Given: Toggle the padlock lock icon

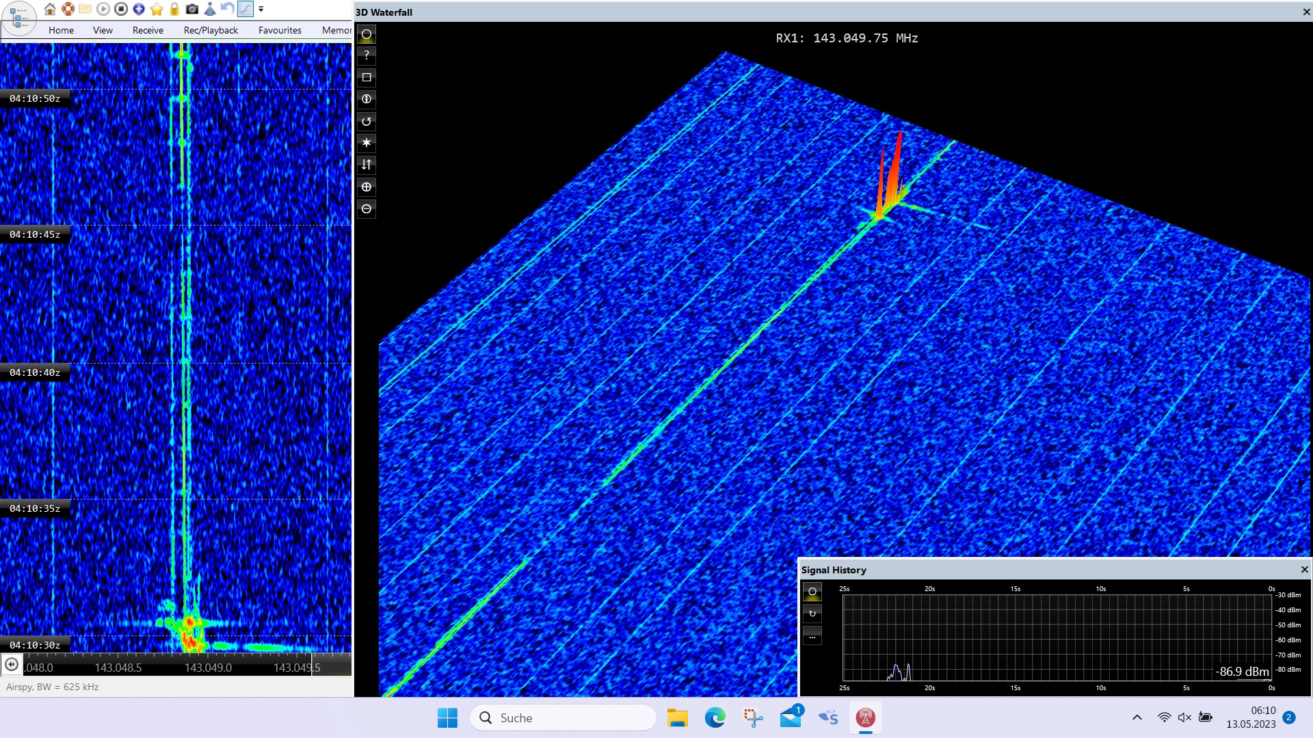Looking at the screenshot, I should coord(174,9).
